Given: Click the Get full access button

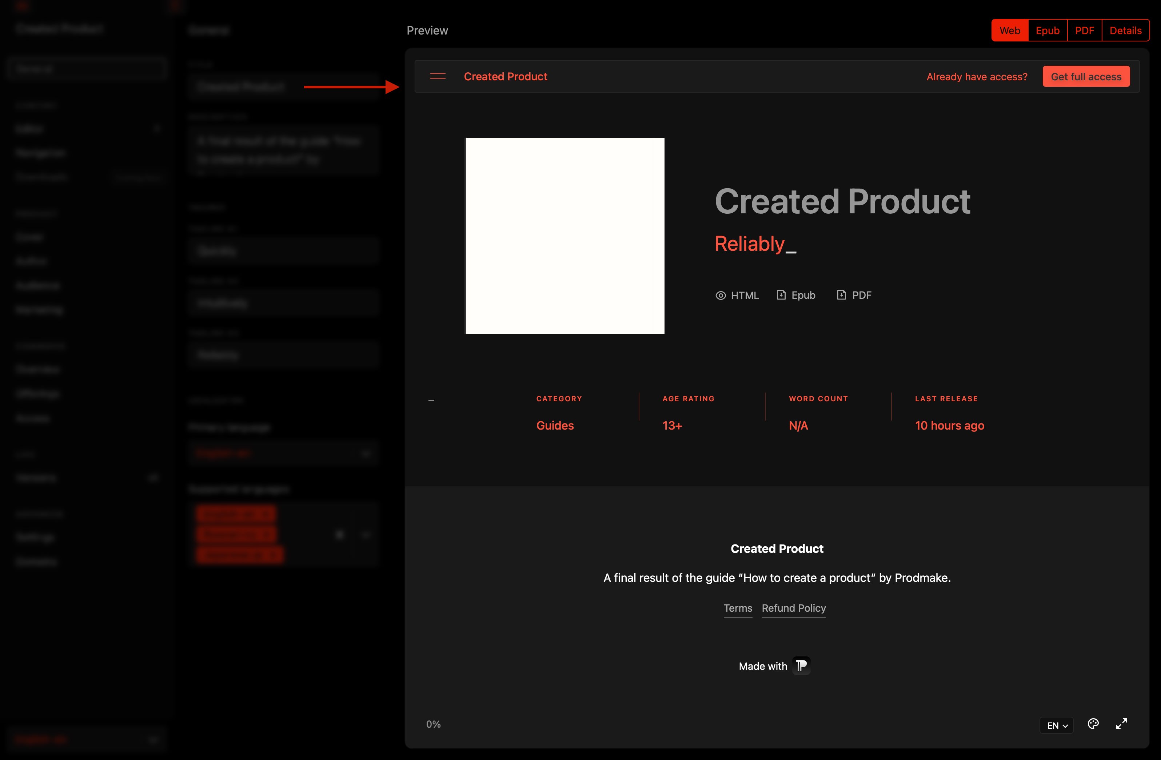Looking at the screenshot, I should (x=1086, y=77).
